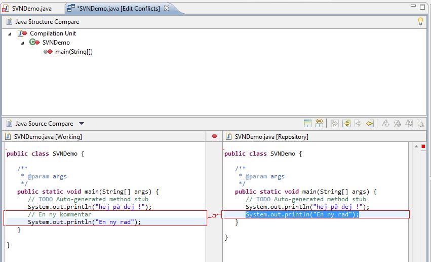Click the red square on the overview ruler
Screen dimensions: 431x262
[x=423, y=146]
